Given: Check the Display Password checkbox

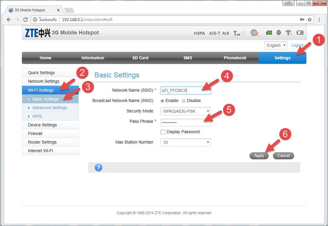Looking at the screenshot, I should (x=163, y=132).
